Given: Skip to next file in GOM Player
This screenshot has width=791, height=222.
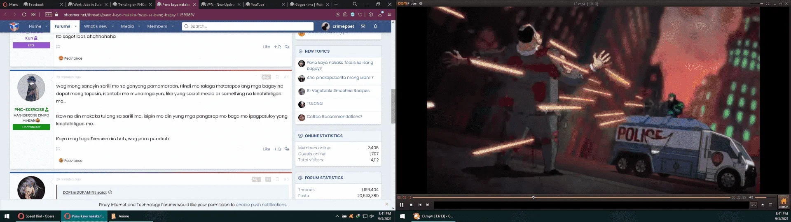Looking at the screenshot, I should (428, 205).
